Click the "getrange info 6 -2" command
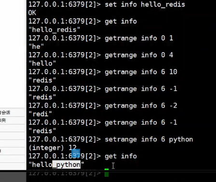 tap(141, 106)
